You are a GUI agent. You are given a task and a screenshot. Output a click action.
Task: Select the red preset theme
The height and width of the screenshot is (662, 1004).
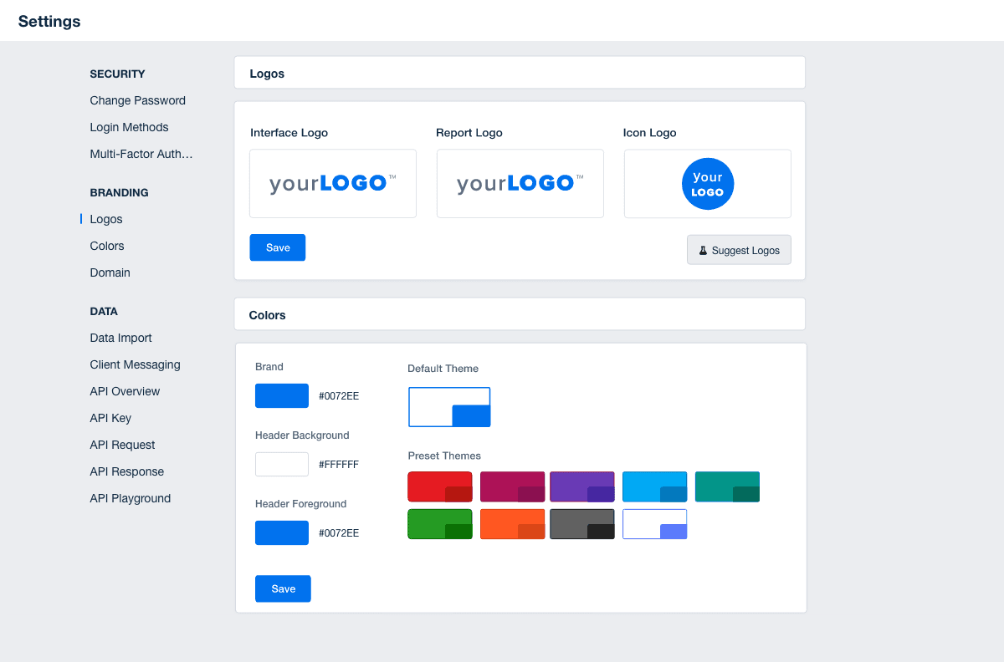(439, 486)
